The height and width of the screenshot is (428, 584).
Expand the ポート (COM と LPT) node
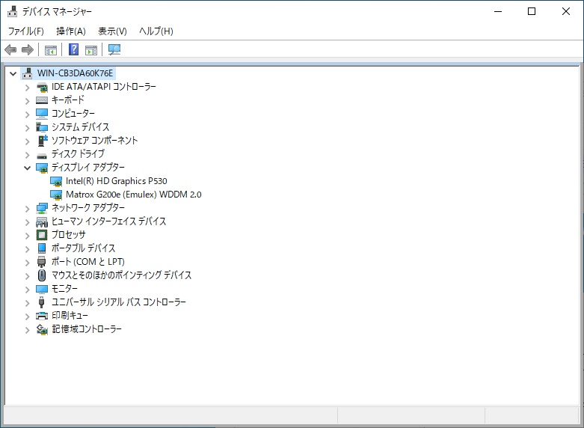(27, 263)
